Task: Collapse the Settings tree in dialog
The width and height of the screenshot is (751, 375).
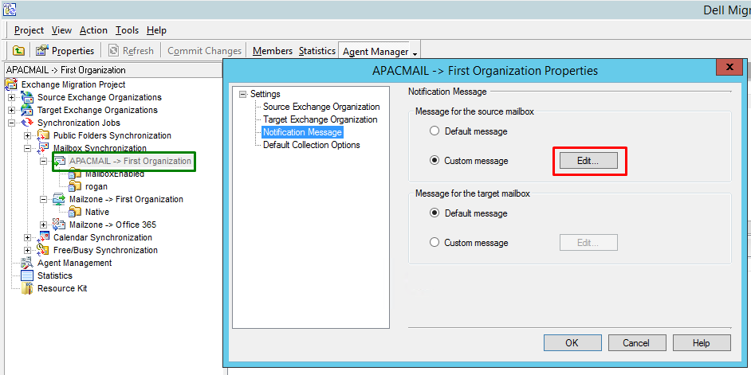Action: click(243, 94)
